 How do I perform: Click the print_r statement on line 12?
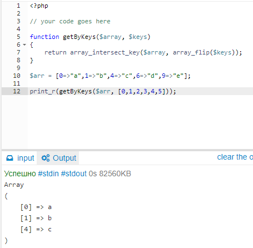[x=103, y=91]
